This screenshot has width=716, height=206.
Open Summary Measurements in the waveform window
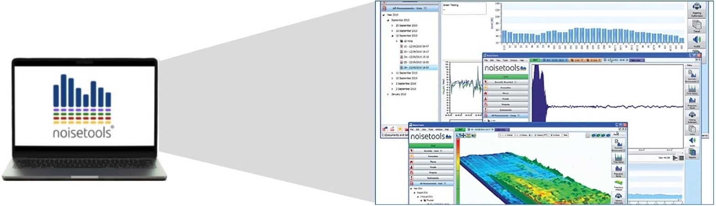(692, 76)
